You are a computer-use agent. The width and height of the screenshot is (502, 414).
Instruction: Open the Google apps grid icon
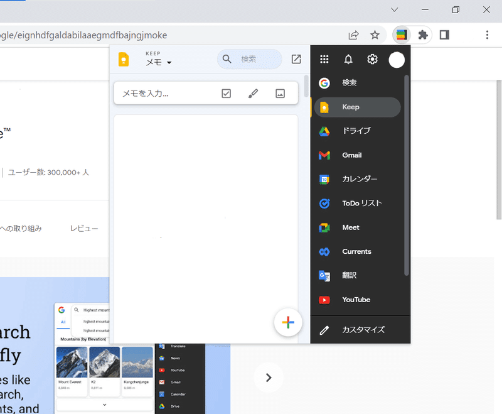point(324,59)
